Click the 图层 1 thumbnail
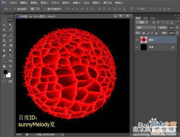The height and width of the screenshot is (137, 180). [144, 40]
